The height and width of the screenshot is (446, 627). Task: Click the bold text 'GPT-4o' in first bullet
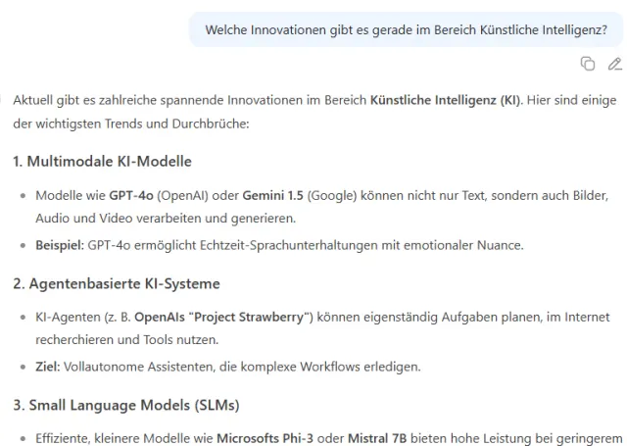131,196
